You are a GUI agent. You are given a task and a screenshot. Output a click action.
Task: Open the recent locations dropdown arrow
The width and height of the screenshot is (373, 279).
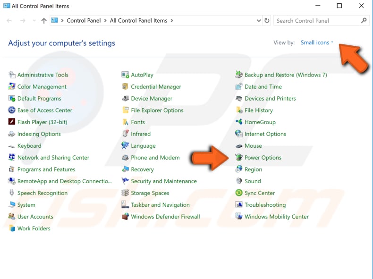[34, 21]
